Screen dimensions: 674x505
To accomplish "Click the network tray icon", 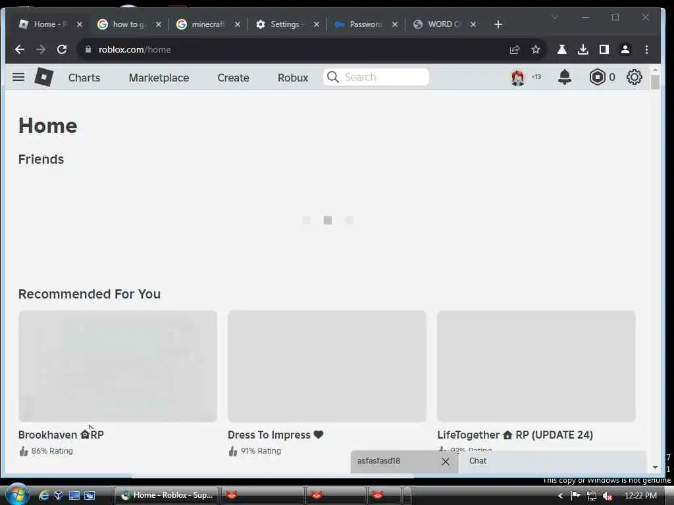I will tap(592, 496).
